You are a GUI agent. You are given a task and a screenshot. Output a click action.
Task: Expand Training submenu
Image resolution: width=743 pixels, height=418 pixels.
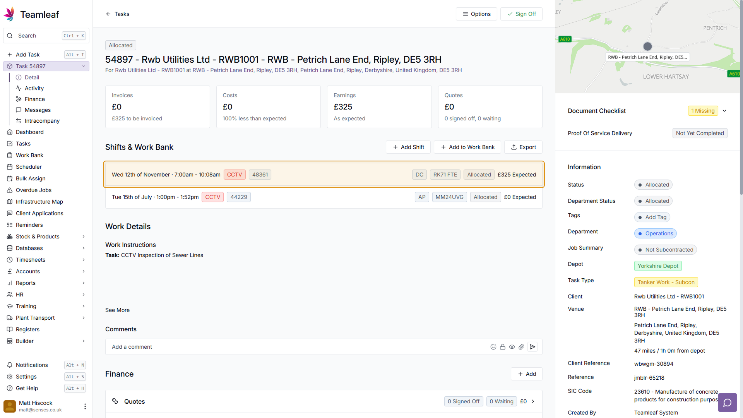pyautogui.click(x=84, y=306)
